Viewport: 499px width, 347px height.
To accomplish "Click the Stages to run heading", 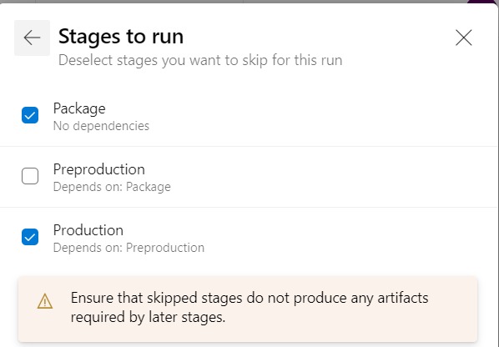I will click(121, 37).
